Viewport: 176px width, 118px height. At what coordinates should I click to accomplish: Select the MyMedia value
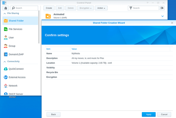tap(76, 53)
